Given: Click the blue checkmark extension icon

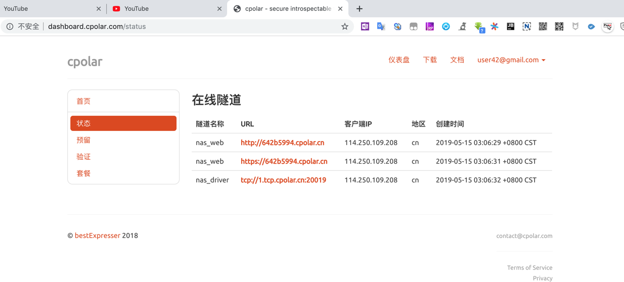Looking at the screenshot, I should 592,26.
